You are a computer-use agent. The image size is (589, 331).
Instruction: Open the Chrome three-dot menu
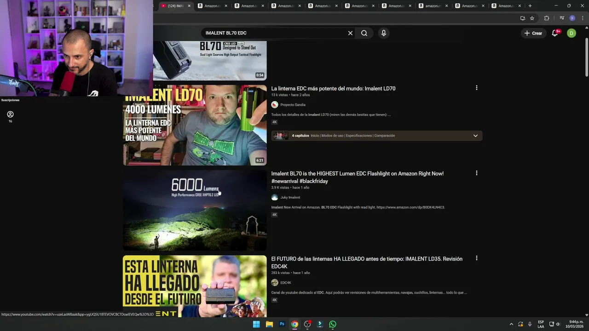582,18
